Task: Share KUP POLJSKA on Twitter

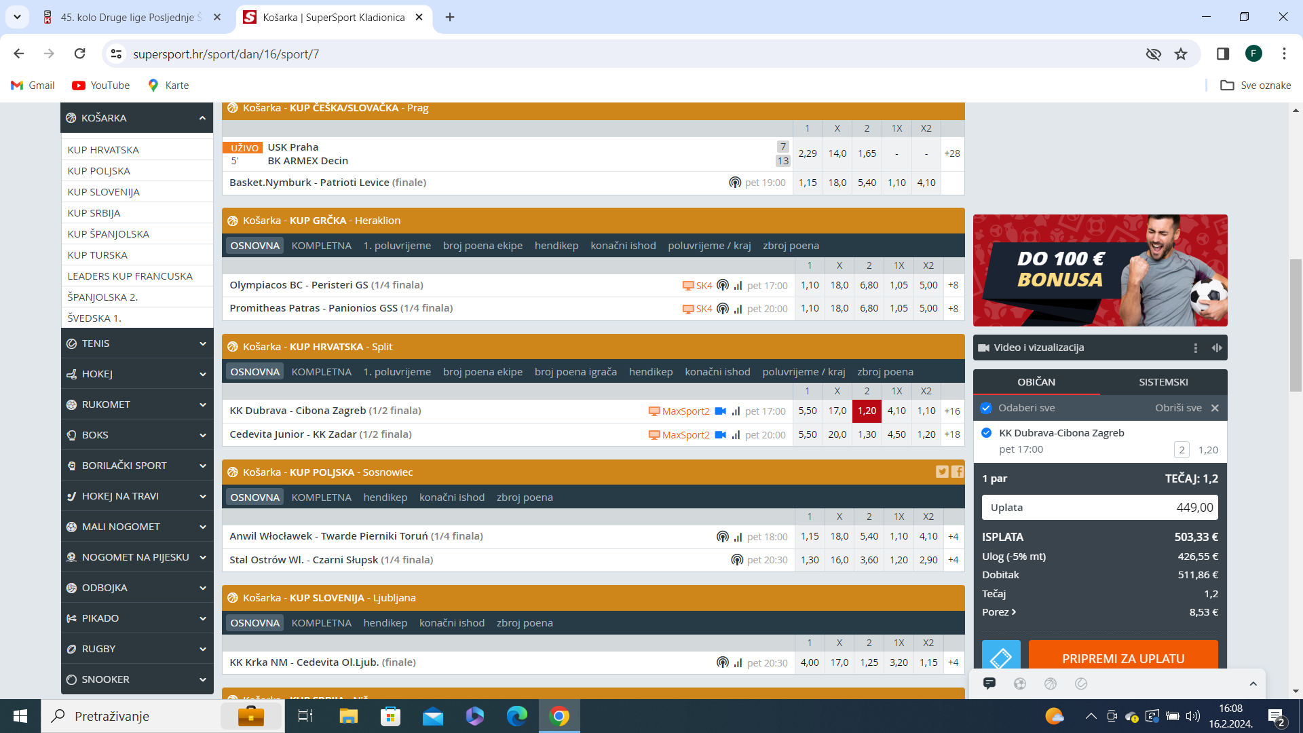Action: click(x=942, y=472)
